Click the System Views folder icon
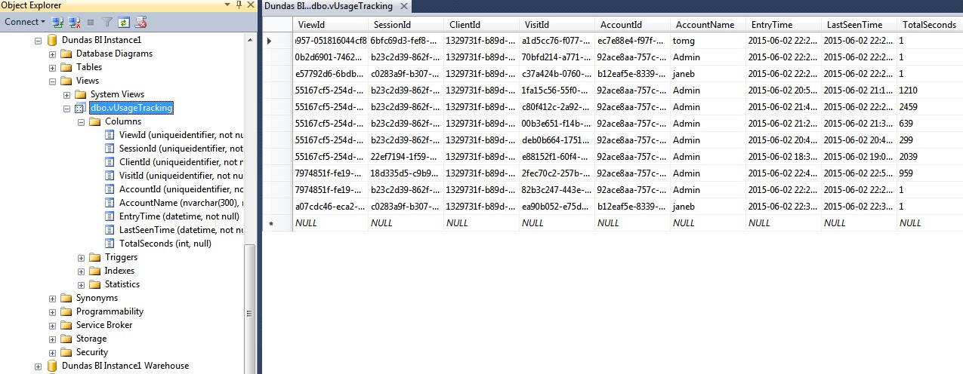 [x=80, y=94]
